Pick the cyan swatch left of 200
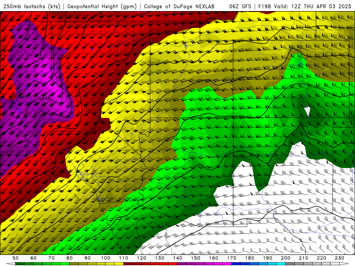The height and width of the screenshot is (266, 355). click(x=281, y=264)
